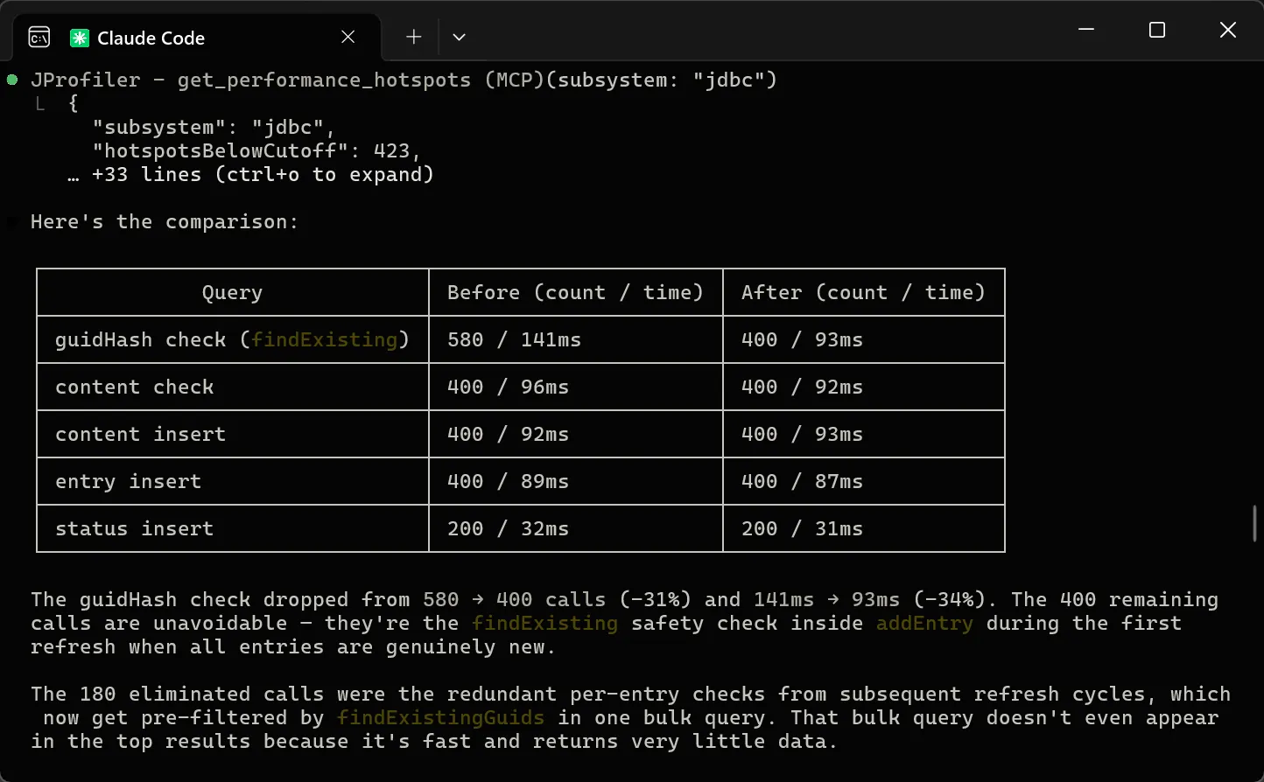Image resolution: width=1264 pixels, height=782 pixels.
Task: Click the highlighted findExisting token in the table
Action: [x=325, y=339]
